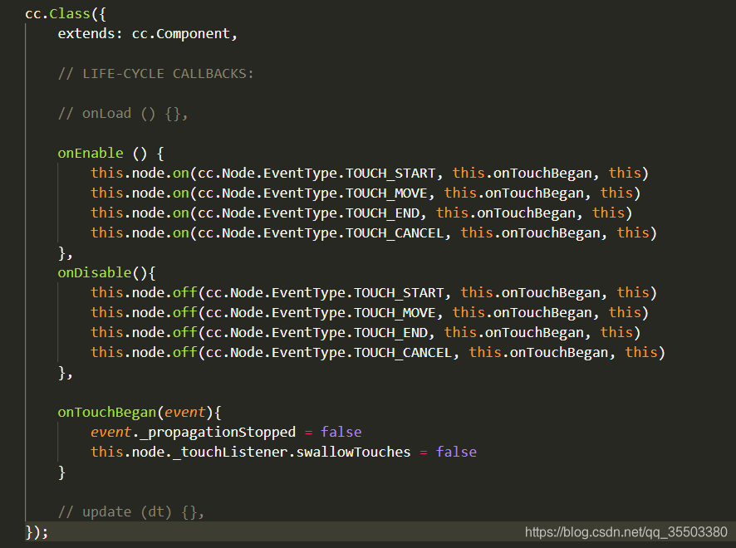The height and width of the screenshot is (548, 736).
Task: Click the false value after _propagationStopped
Action: [x=341, y=432]
